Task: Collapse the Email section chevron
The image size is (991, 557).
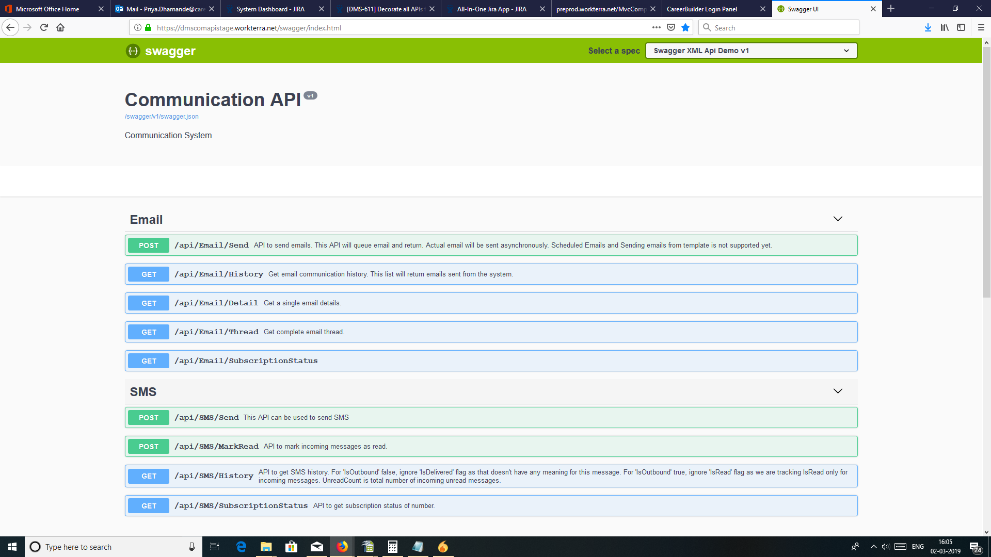Action: tap(838, 219)
